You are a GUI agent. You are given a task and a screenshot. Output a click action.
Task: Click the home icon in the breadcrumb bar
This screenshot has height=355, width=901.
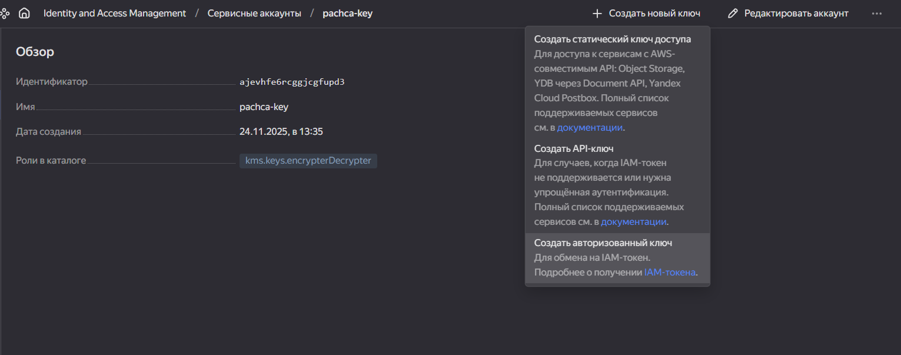pyautogui.click(x=24, y=13)
